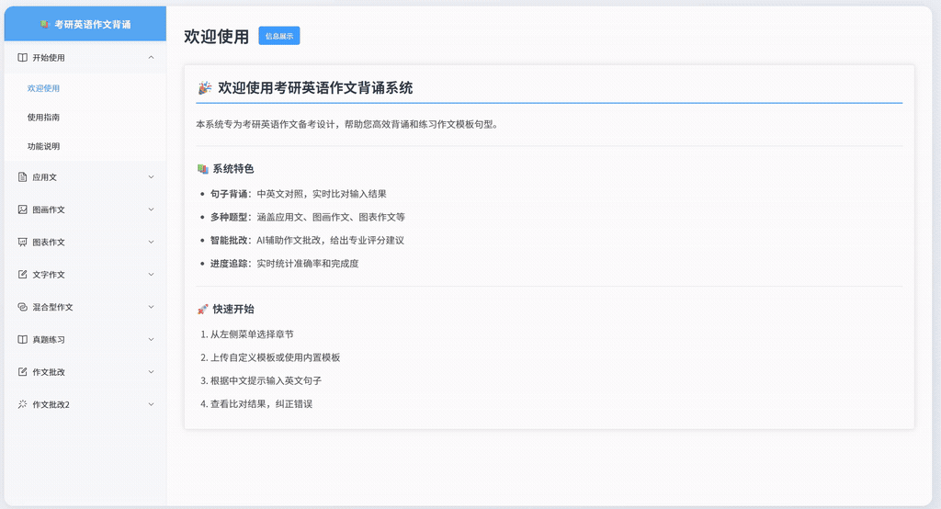941x509 pixels.
Task: Click step 1 从左侧菜单选择章节
Action: coord(246,334)
